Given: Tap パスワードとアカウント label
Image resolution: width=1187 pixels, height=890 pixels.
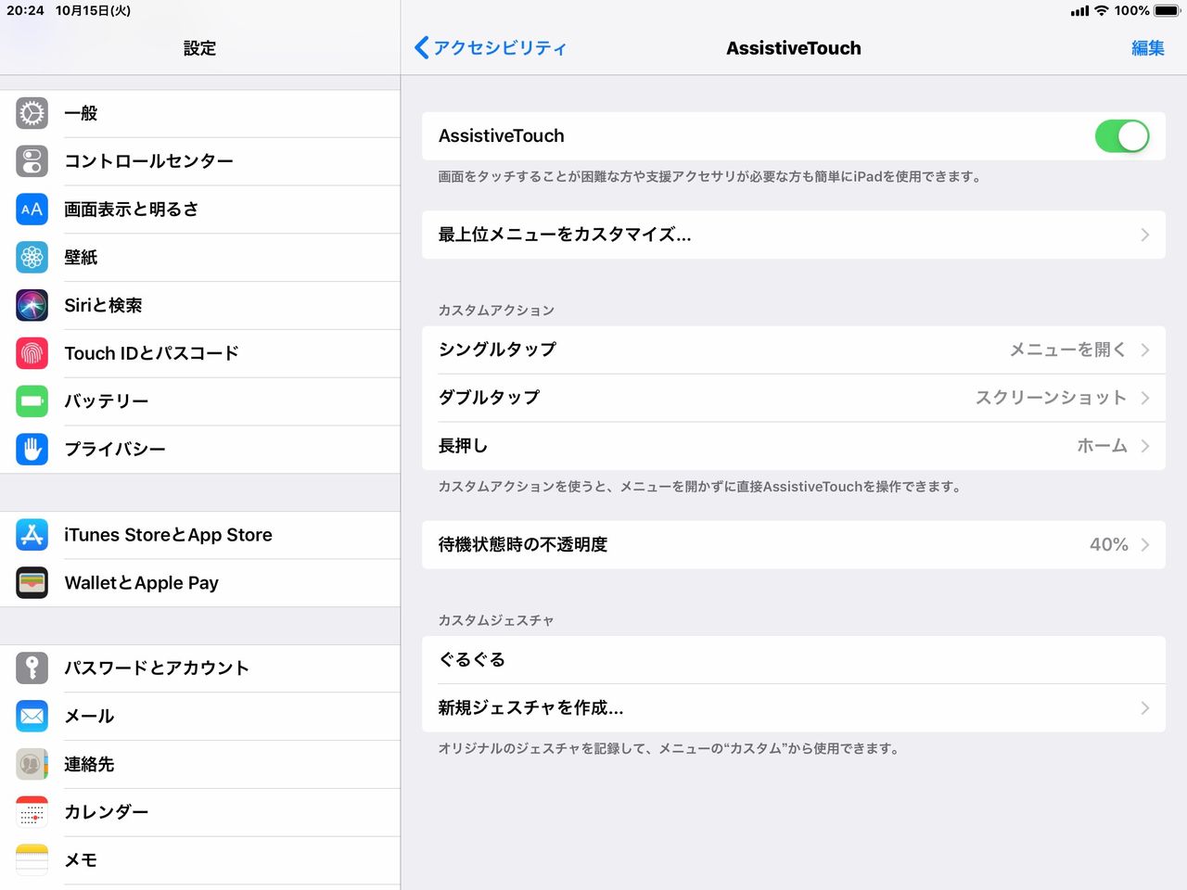Looking at the screenshot, I should tap(157, 668).
